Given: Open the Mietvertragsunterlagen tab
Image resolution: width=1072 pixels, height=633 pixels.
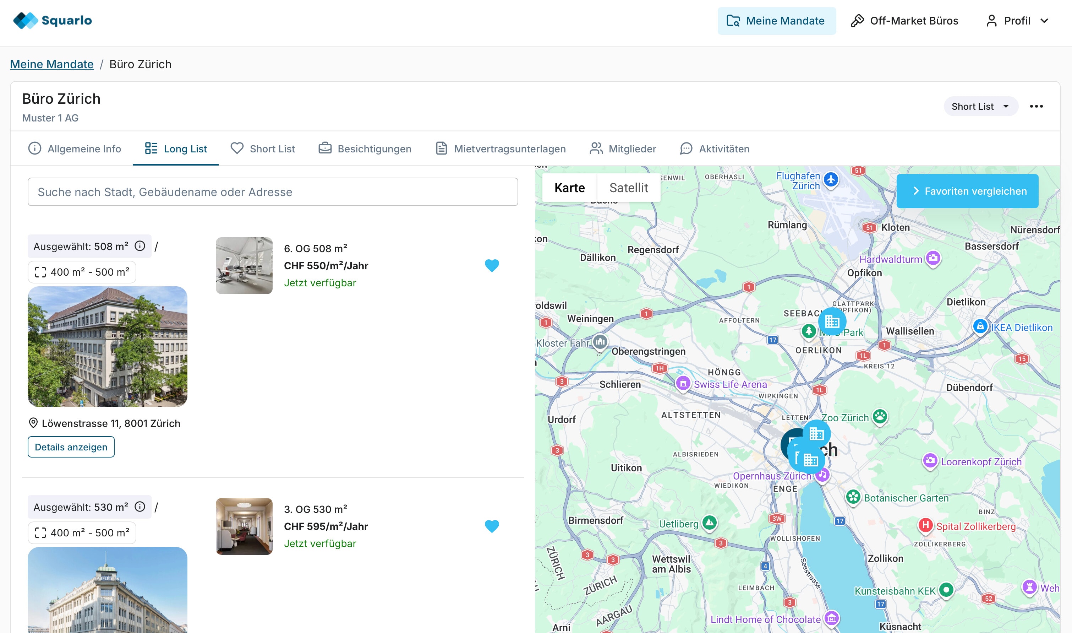Looking at the screenshot, I should tap(501, 148).
